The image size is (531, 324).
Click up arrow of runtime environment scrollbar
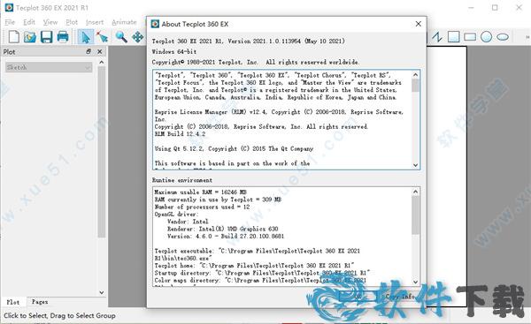[x=416, y=192]
